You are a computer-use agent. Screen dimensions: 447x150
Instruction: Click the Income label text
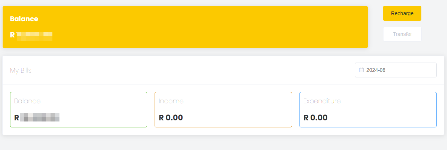(x=171, y=101)
